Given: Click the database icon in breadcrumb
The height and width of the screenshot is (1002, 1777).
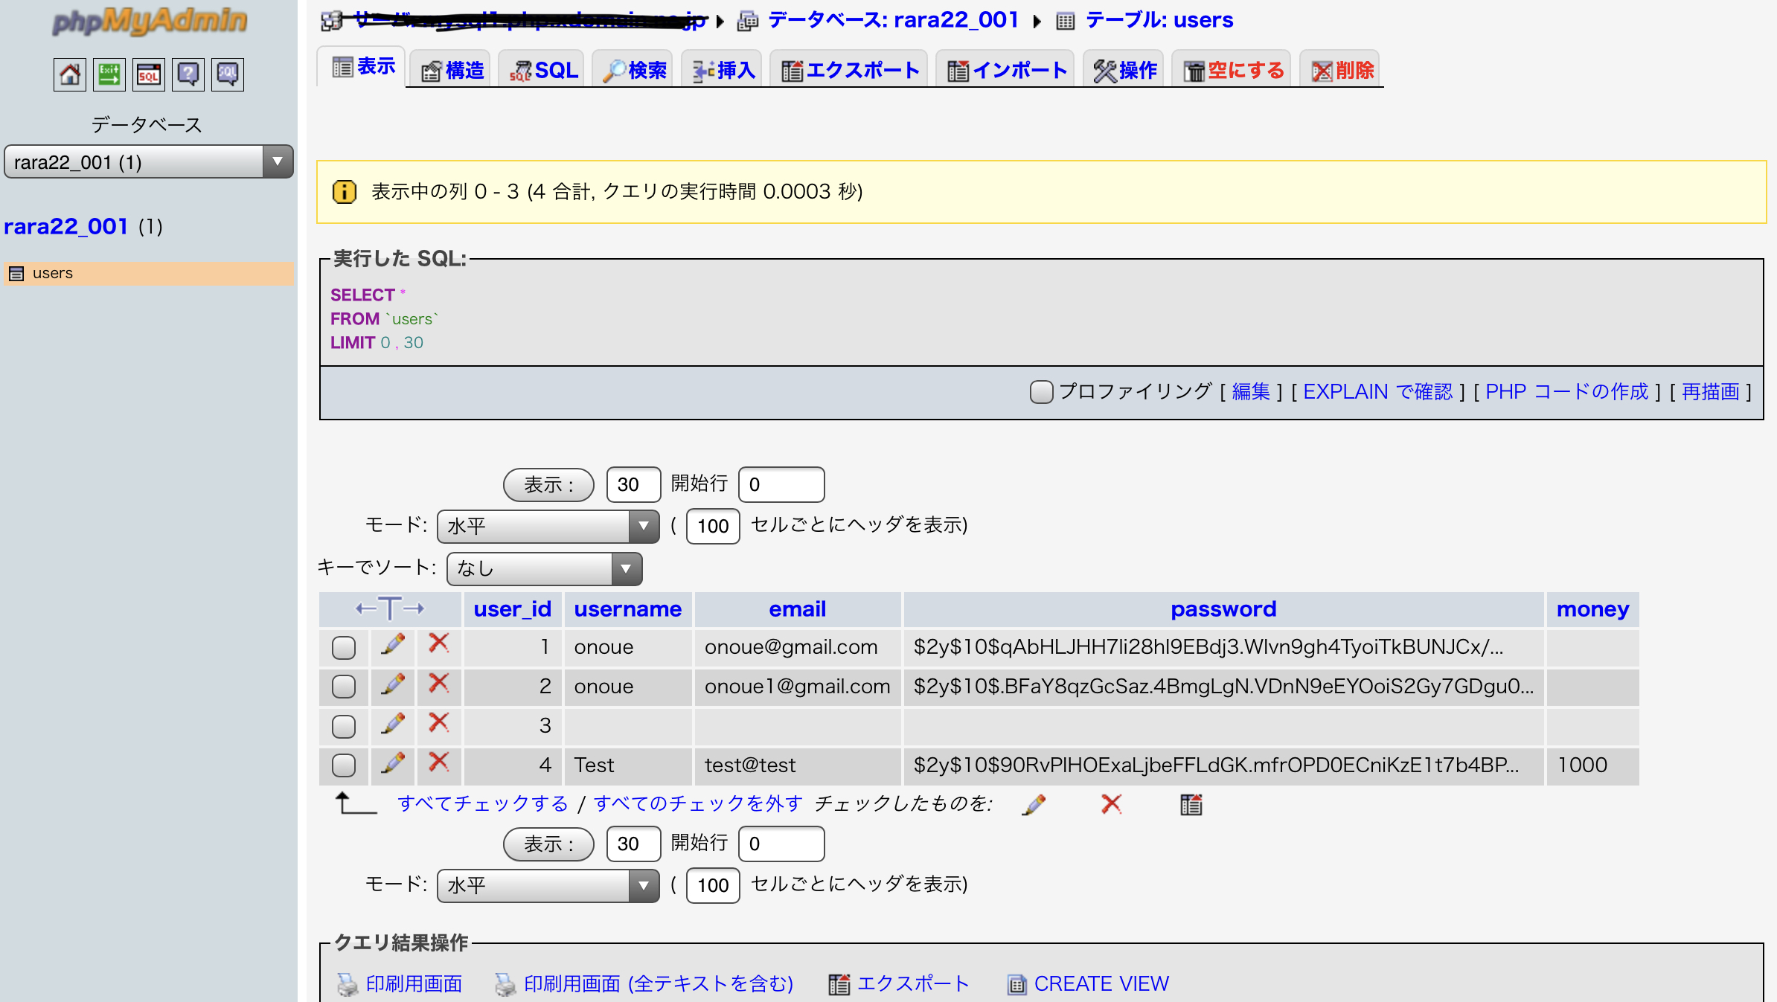Looking at the screenshot, I should click(x=748, y=21).
